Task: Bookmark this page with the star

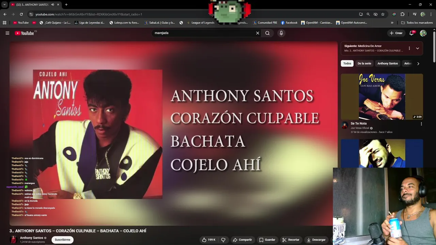Action: pos(383,14)
